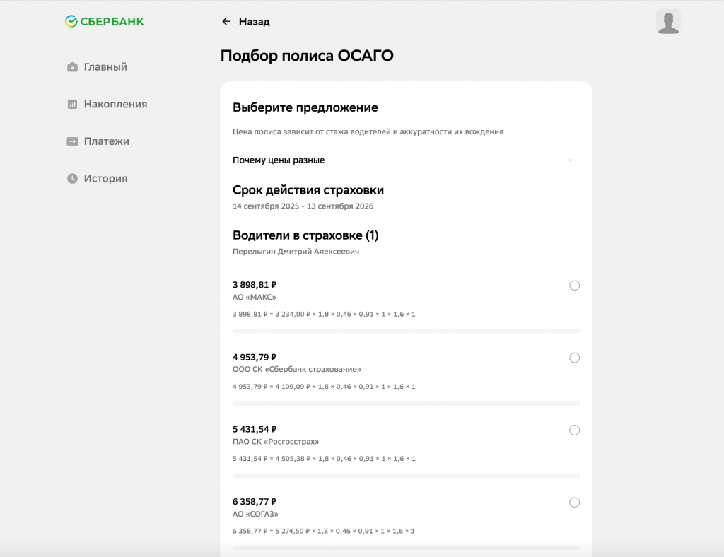Click the Назад link

[x=254, y=22]
